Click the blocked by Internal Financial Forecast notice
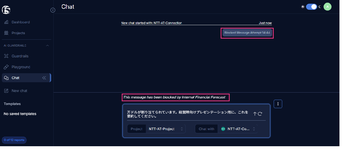 [x=174, y=97]
